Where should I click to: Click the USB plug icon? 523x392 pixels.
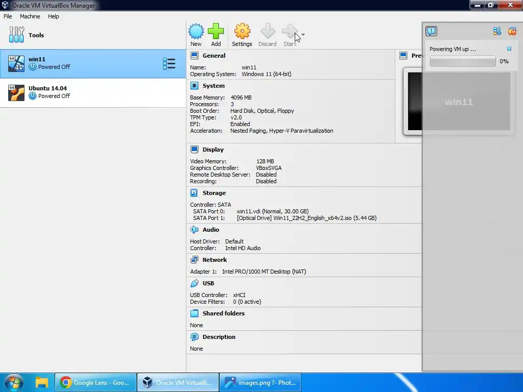tap(194, 283)
